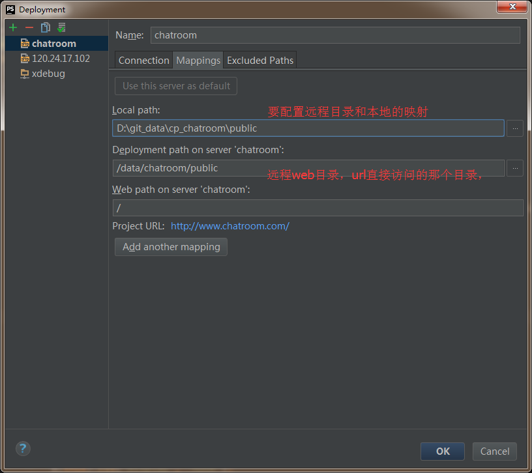This screenshot has width=532, height=473.
Task: Browse for the Local path folder
Action: click(x=515, y=128)
